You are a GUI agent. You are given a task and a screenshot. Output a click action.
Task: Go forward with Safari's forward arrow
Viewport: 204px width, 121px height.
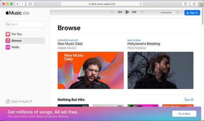coord(22,4)
